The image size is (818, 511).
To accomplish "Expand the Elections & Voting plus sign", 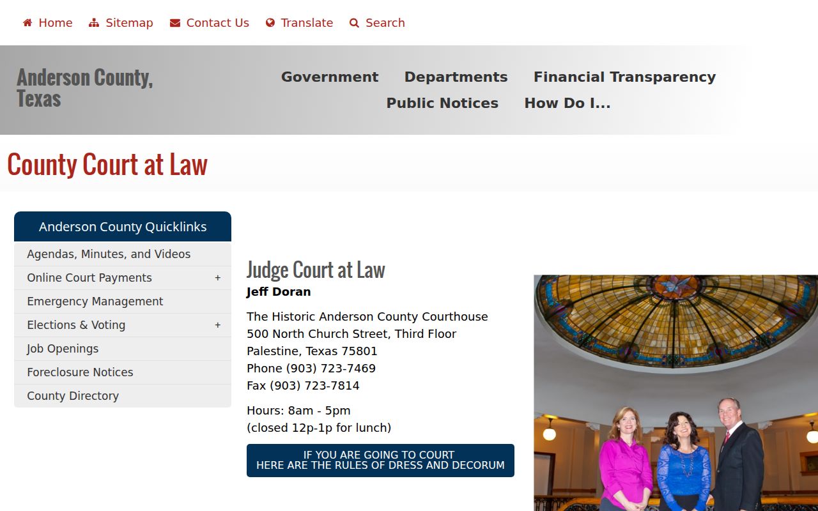I will coord(218,325).
